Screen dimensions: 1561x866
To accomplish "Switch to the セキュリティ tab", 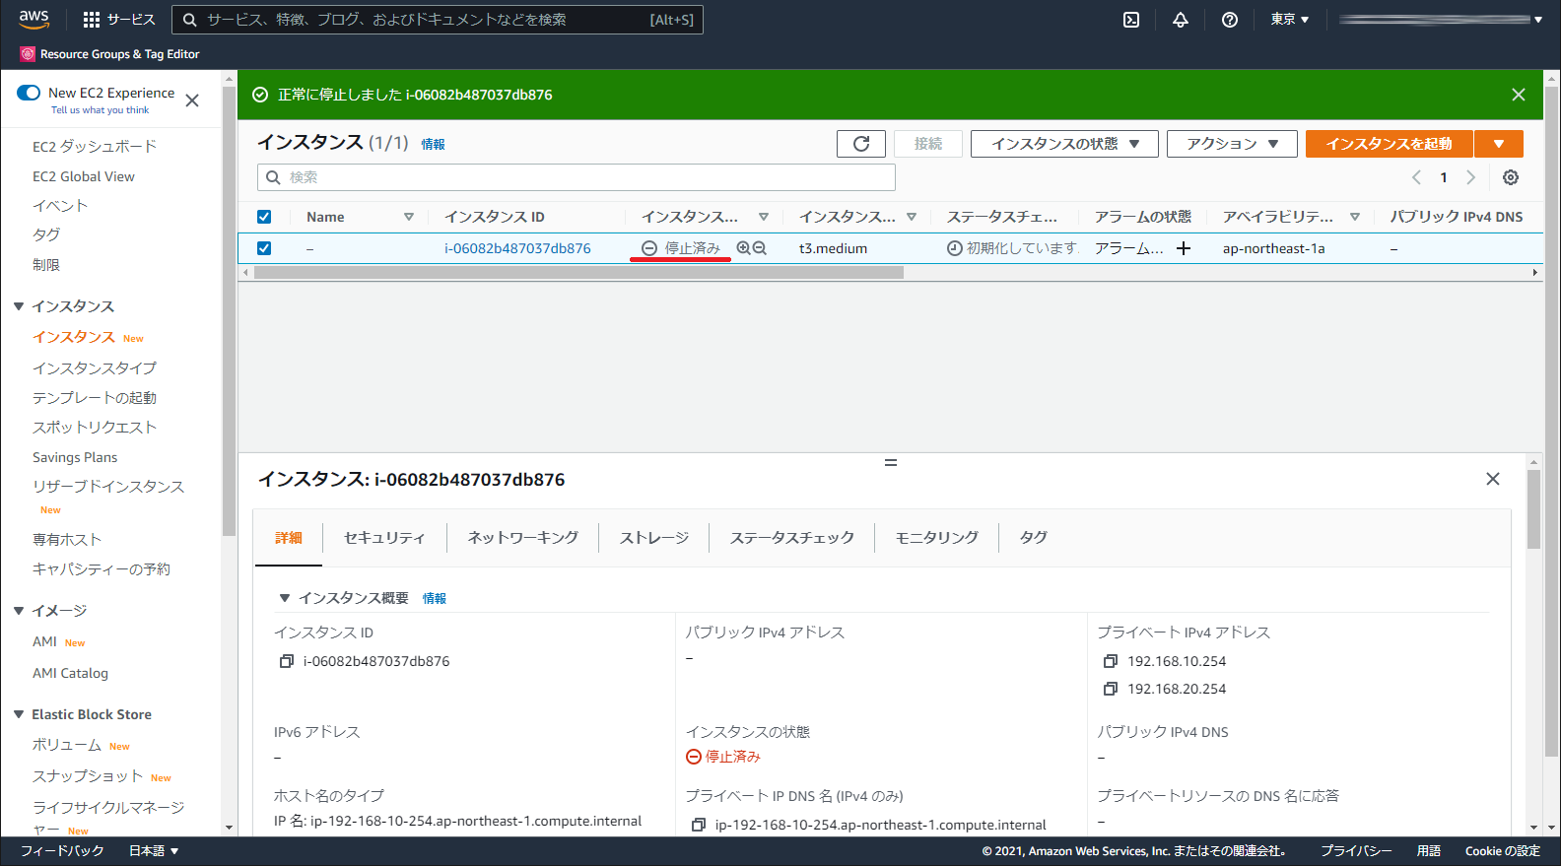I will 384,538.
